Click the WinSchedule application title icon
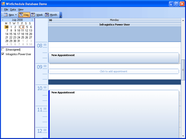The height and width of the screenshot is (139, 186). tap(3, 4)
